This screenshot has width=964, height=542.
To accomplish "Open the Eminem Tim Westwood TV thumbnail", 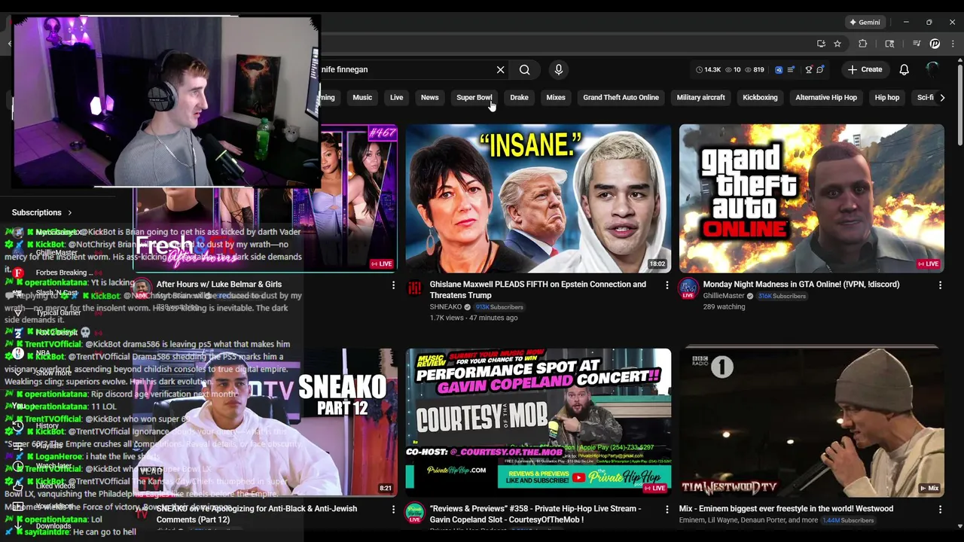I will (811, 422).
